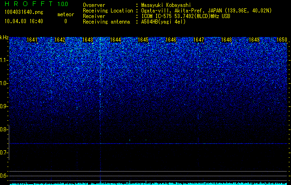Click the A504HB(yagi 4el) antenna text
This screenshot has width=291, height=185.
tap(163, 22)
